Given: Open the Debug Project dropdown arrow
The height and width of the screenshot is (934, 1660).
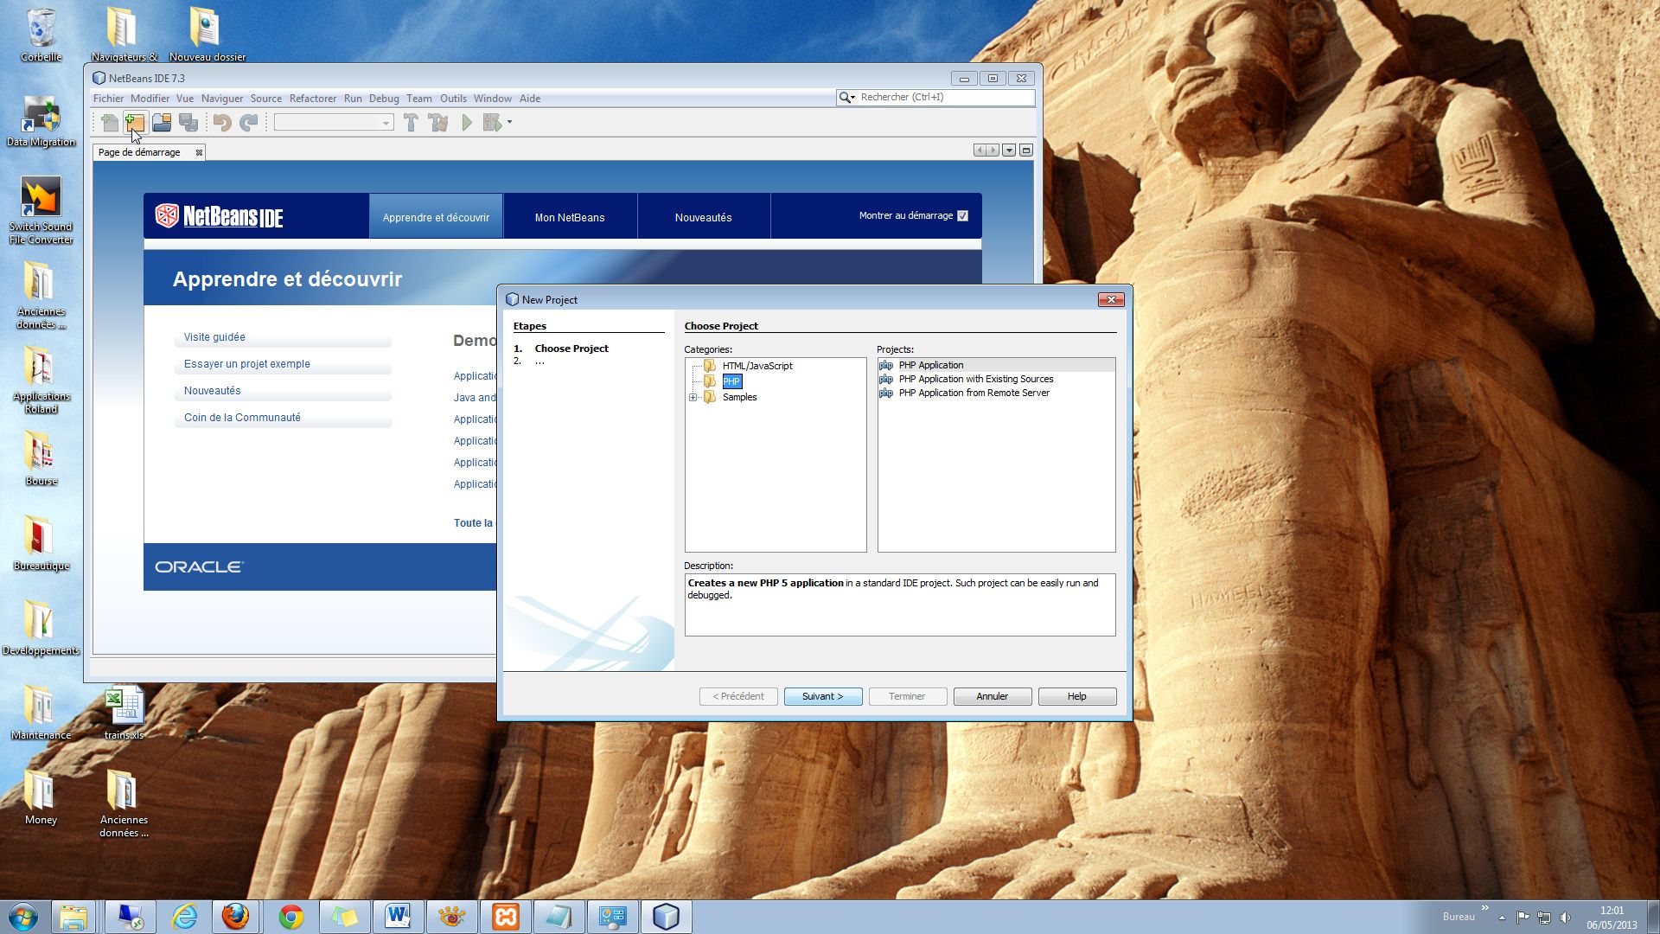Looking at the screenshot, I should [509, 123].
